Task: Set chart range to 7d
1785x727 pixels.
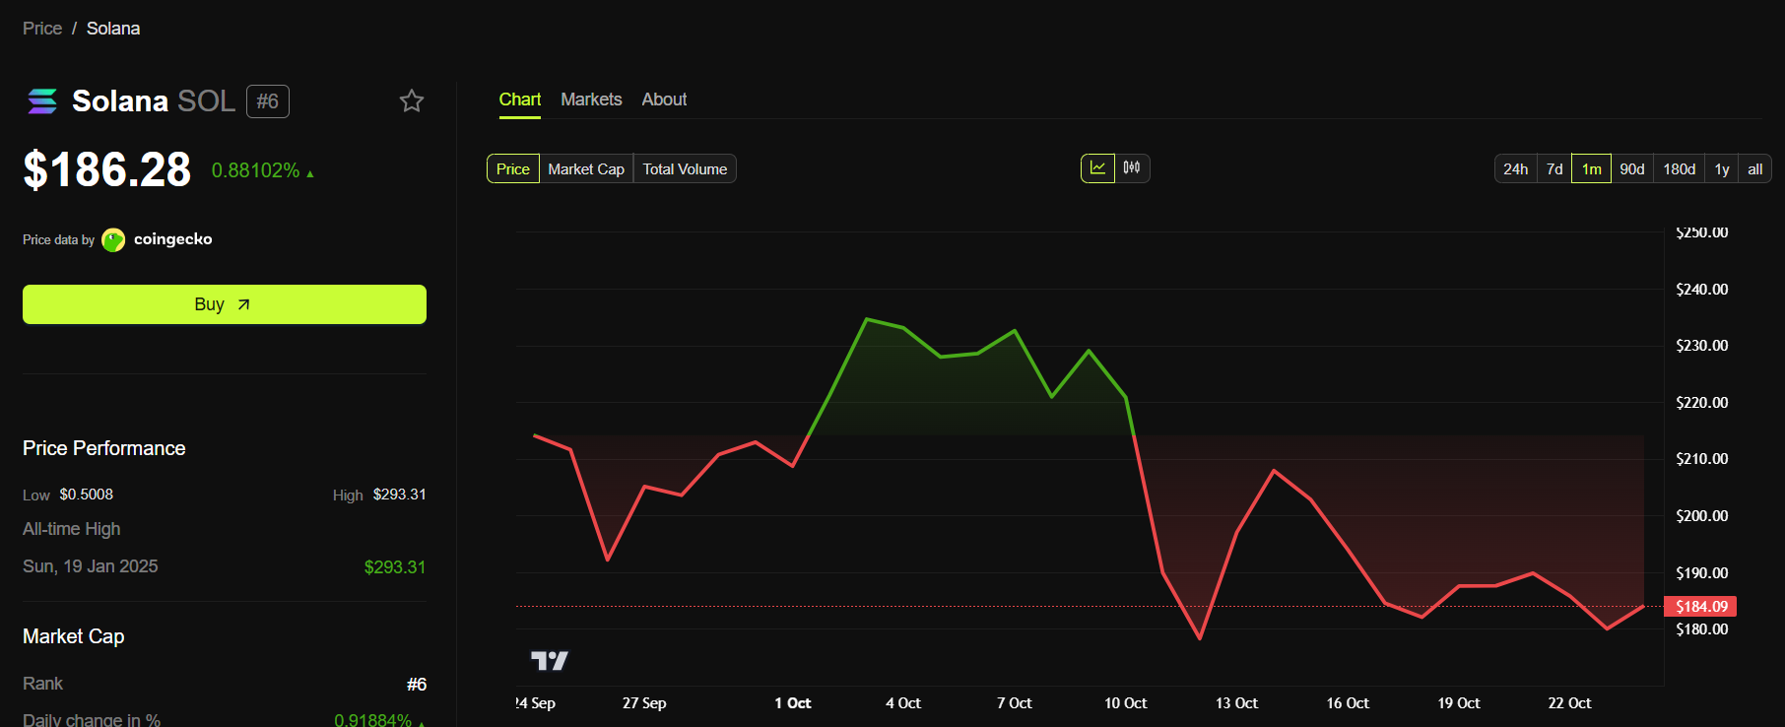Action: [1554, 168]
